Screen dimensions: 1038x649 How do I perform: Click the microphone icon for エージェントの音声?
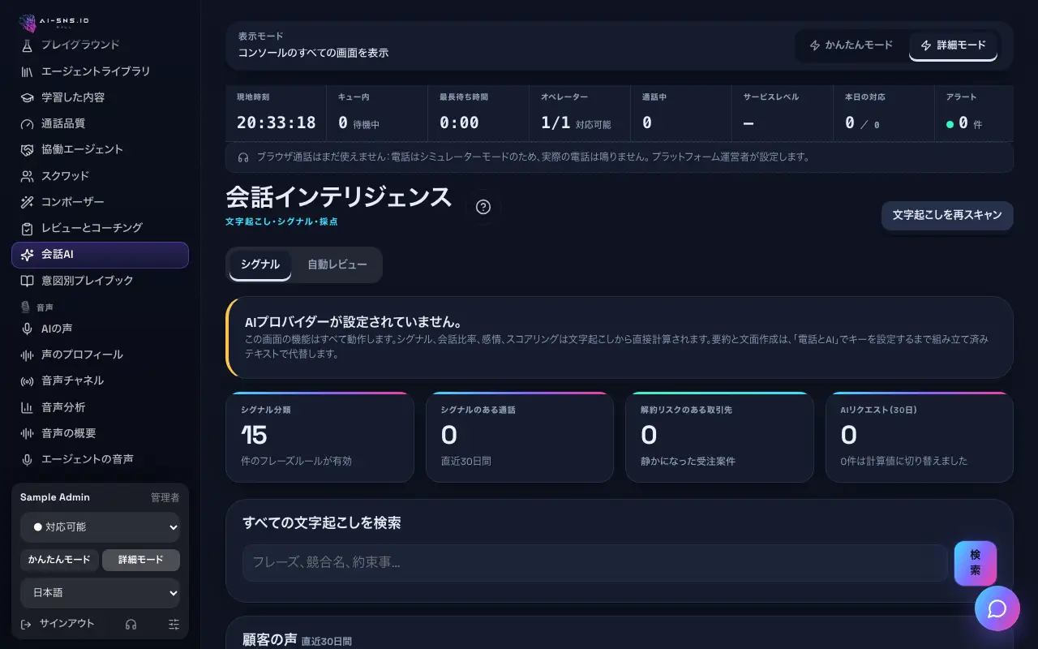27,459
